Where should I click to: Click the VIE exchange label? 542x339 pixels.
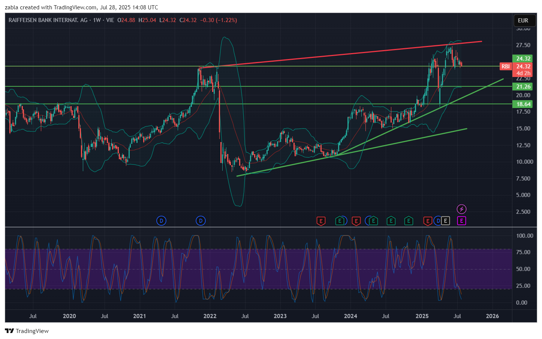(110, 20)
